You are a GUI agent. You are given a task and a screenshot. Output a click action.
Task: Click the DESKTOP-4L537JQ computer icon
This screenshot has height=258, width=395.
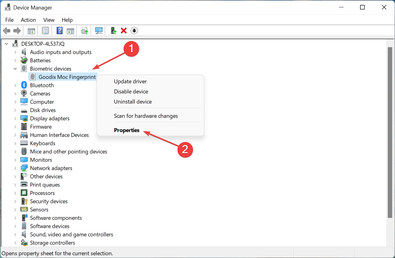[x=15, y=44]
